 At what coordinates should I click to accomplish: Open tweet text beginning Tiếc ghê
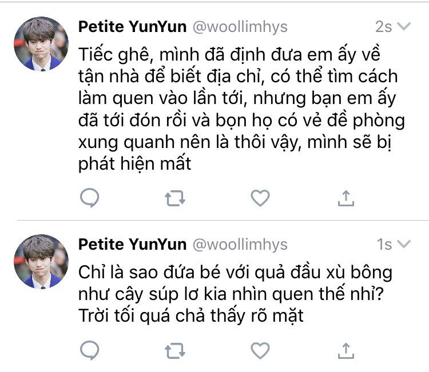coord(241,109)
